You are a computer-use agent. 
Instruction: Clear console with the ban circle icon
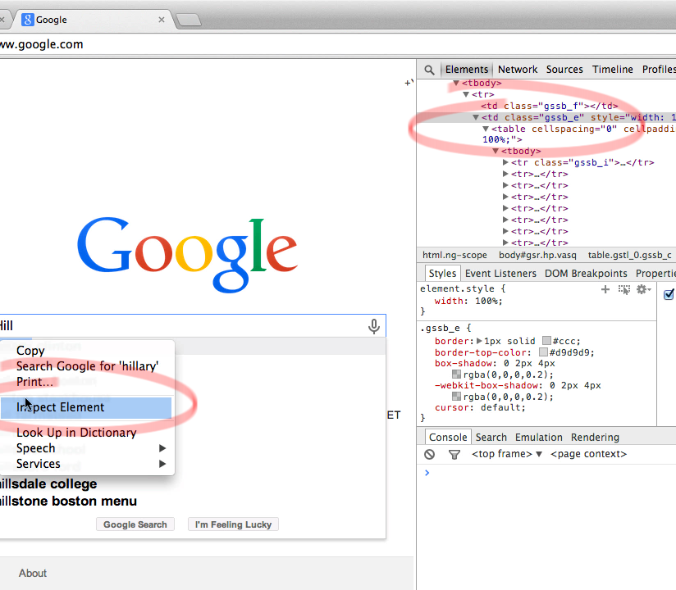[x=429, y=454]
